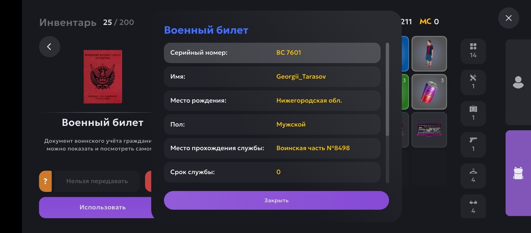Select the character skin item thumbnail
The width and height of the screenshot is (531, 233).
click(429, 54)
